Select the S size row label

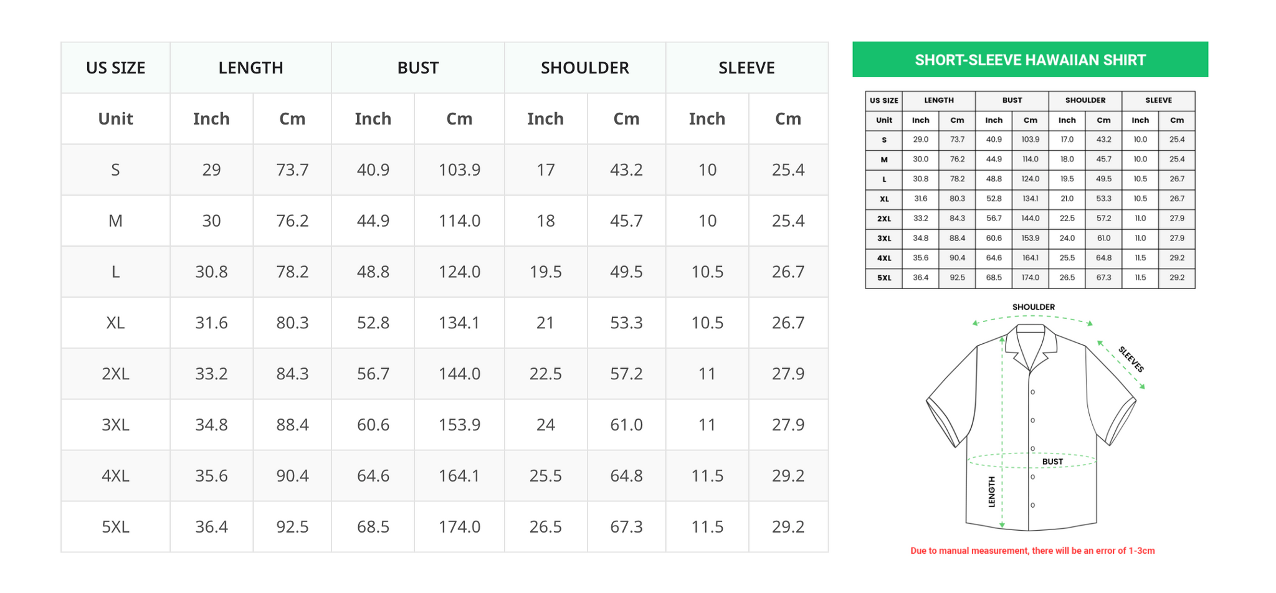click(115, 169)
